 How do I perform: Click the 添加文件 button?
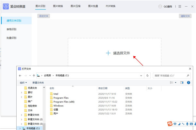coord(43,16)
